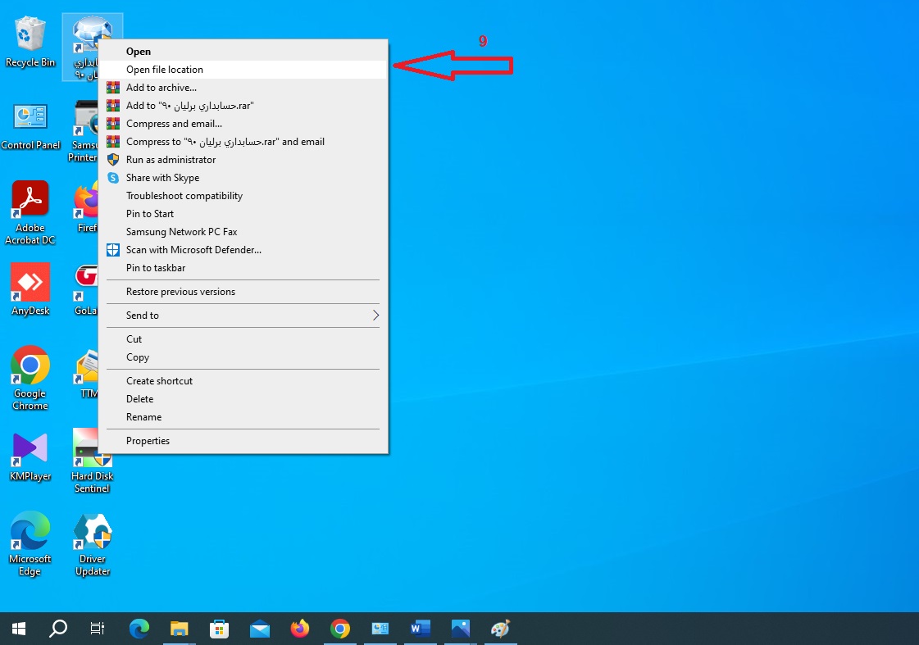The width and height of the screenshot is (919, 645).
Task: Select the Adobe Acrobat DC desktop shortcut
Action: (x=30, y=212)
